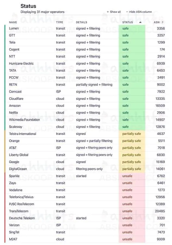
Task: Hide the ASN column
Action: (x=139, y=12)
